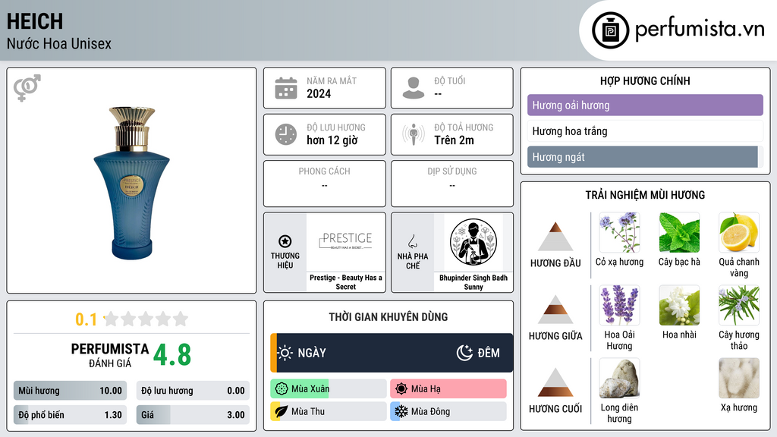Click the Trải nghiệm mùi hương heading
Viewport: 777px width, 437px height.
pyautogui.click(x=645, y=195)
